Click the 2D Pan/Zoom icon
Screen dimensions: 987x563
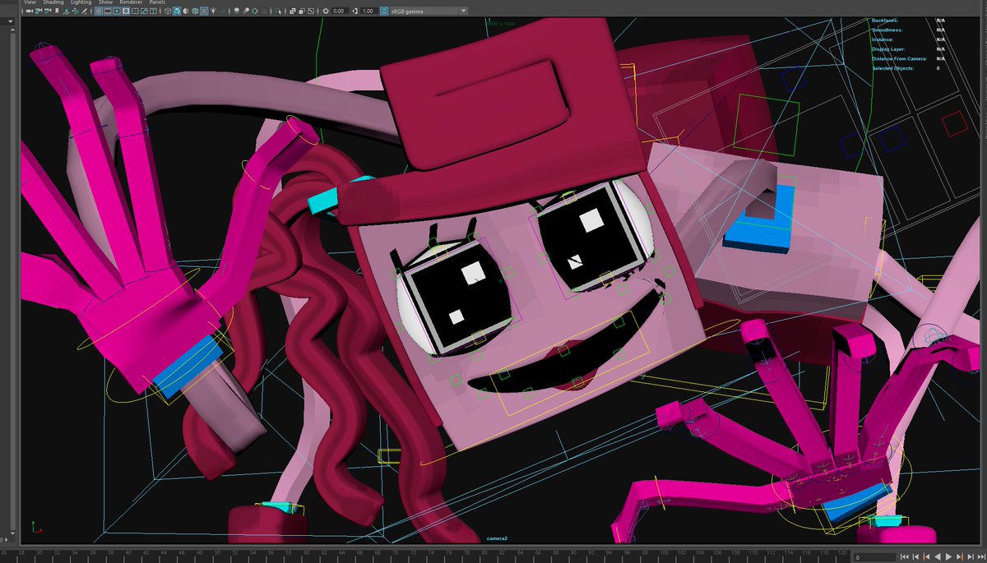(x=75, y=12)
